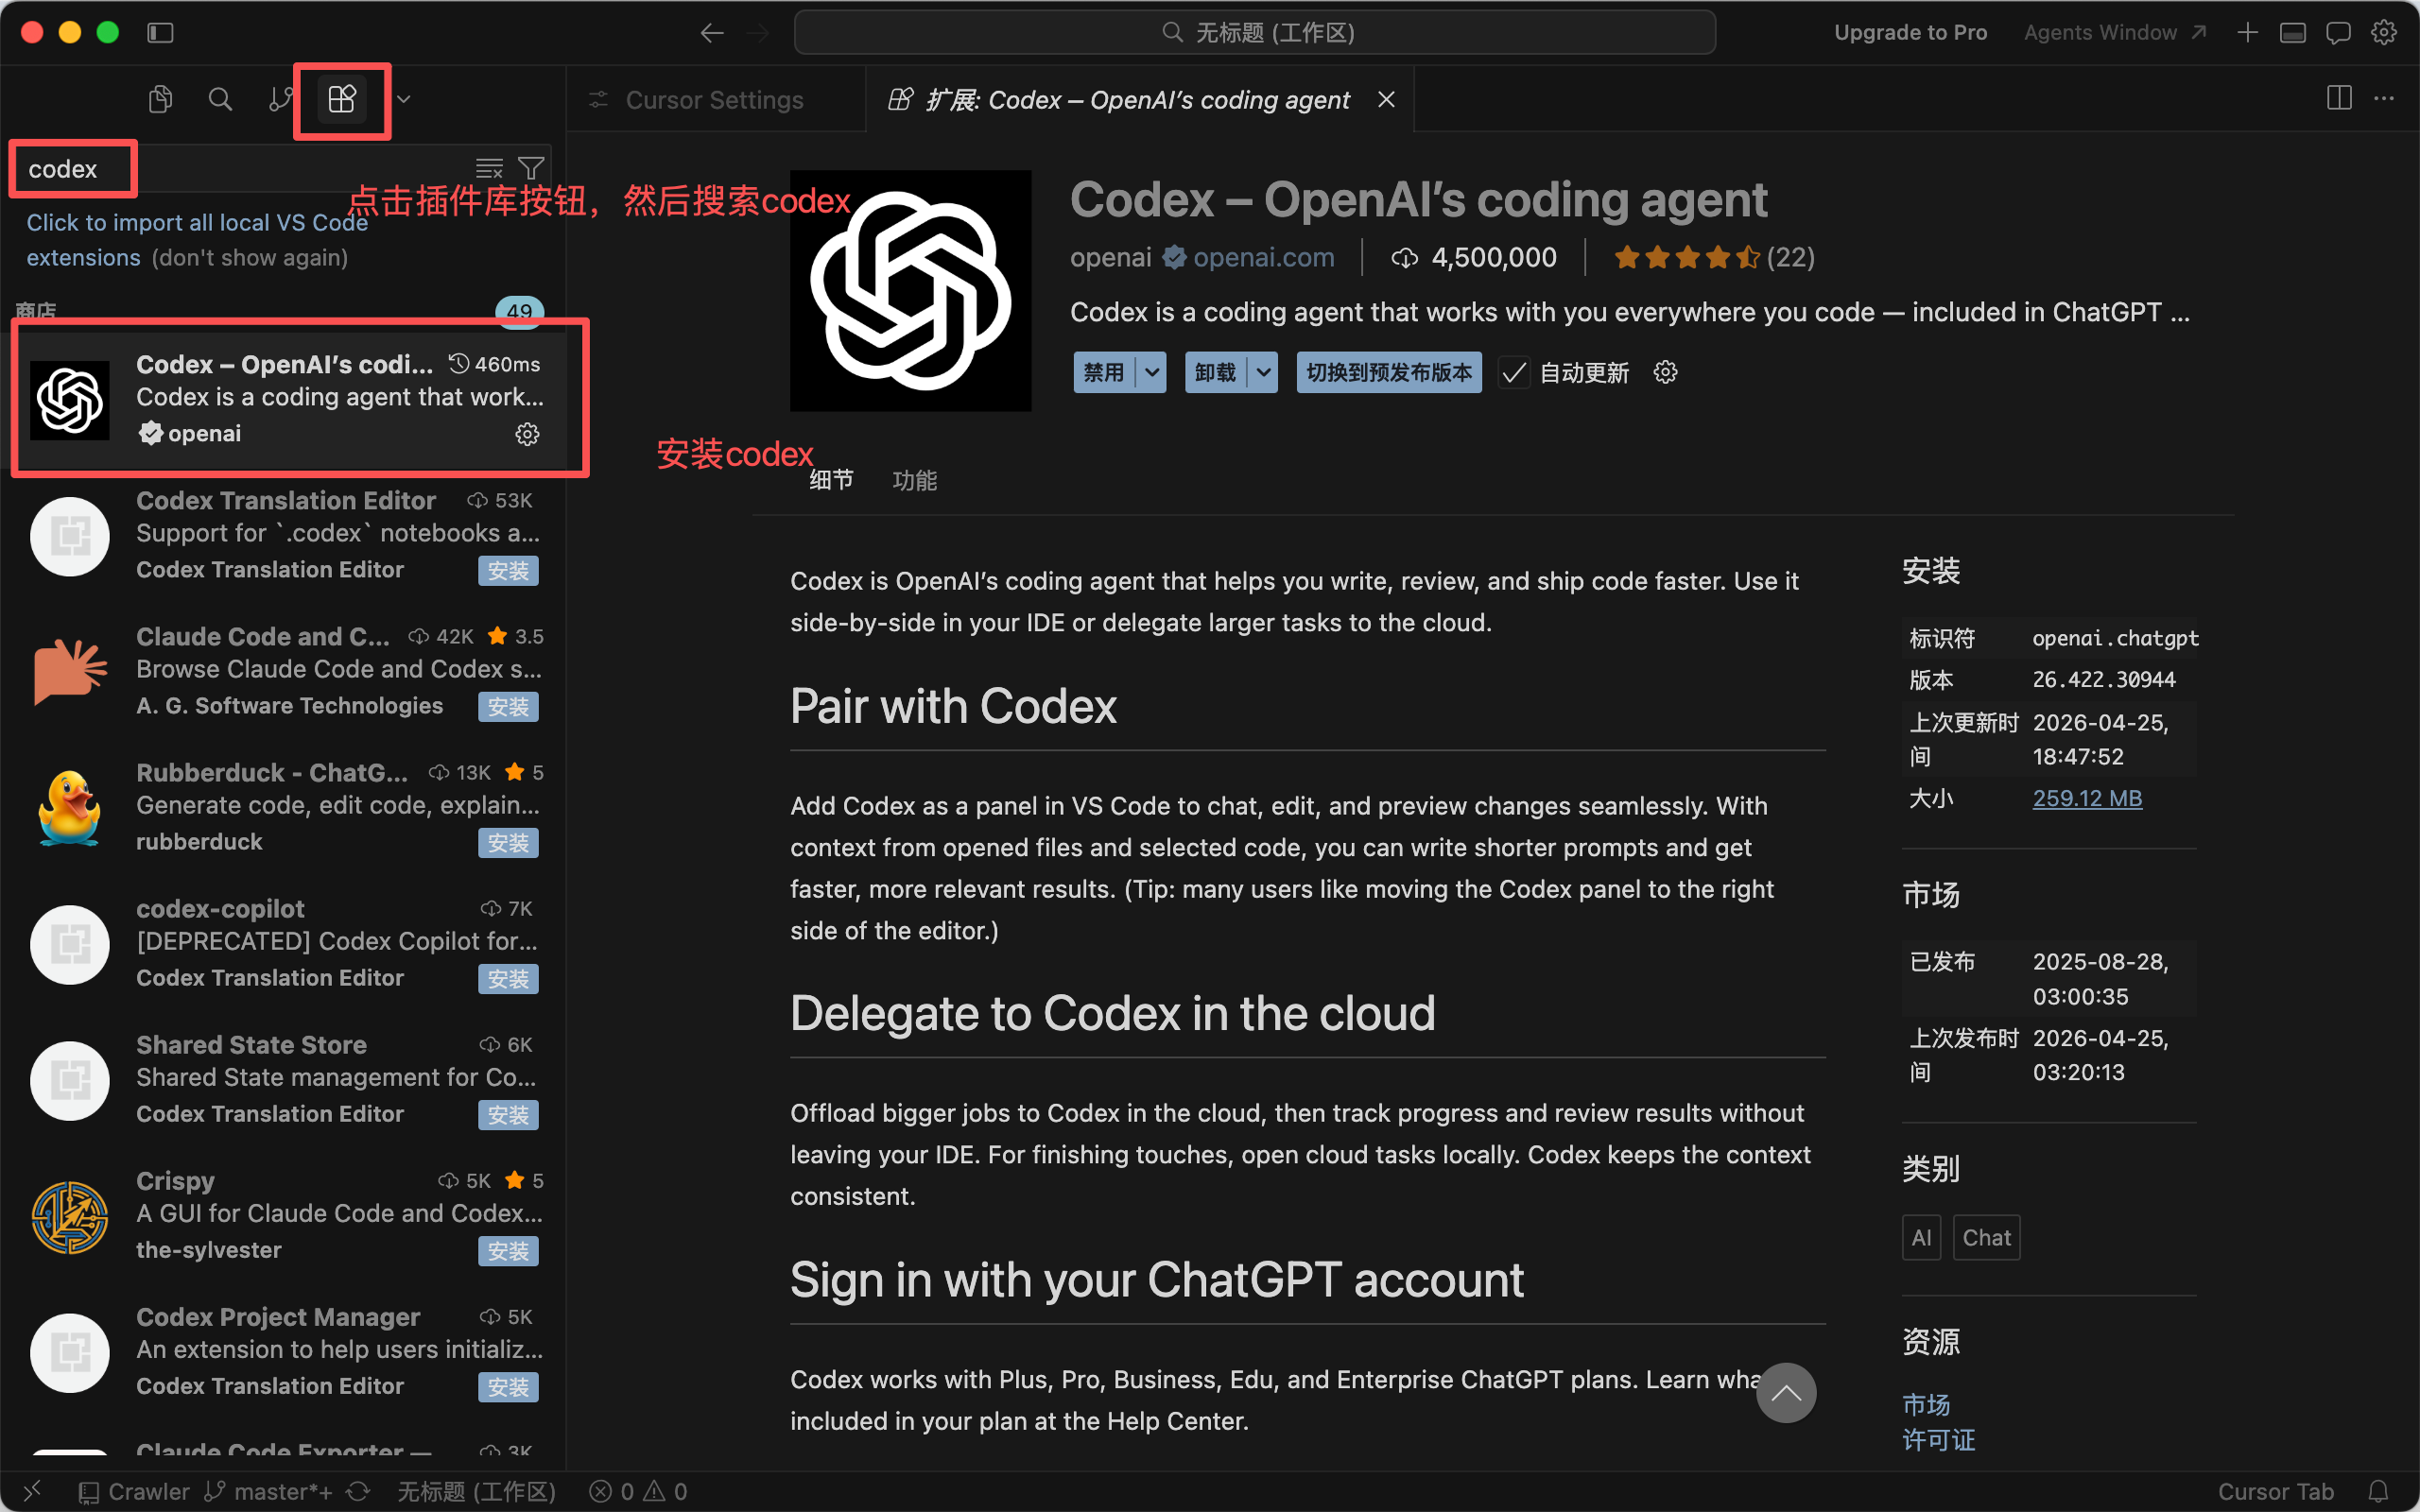This screenshot has height=1512, width=2420.
Task: Click the large OpenAI Codex logo
Action: pos(910,290)
